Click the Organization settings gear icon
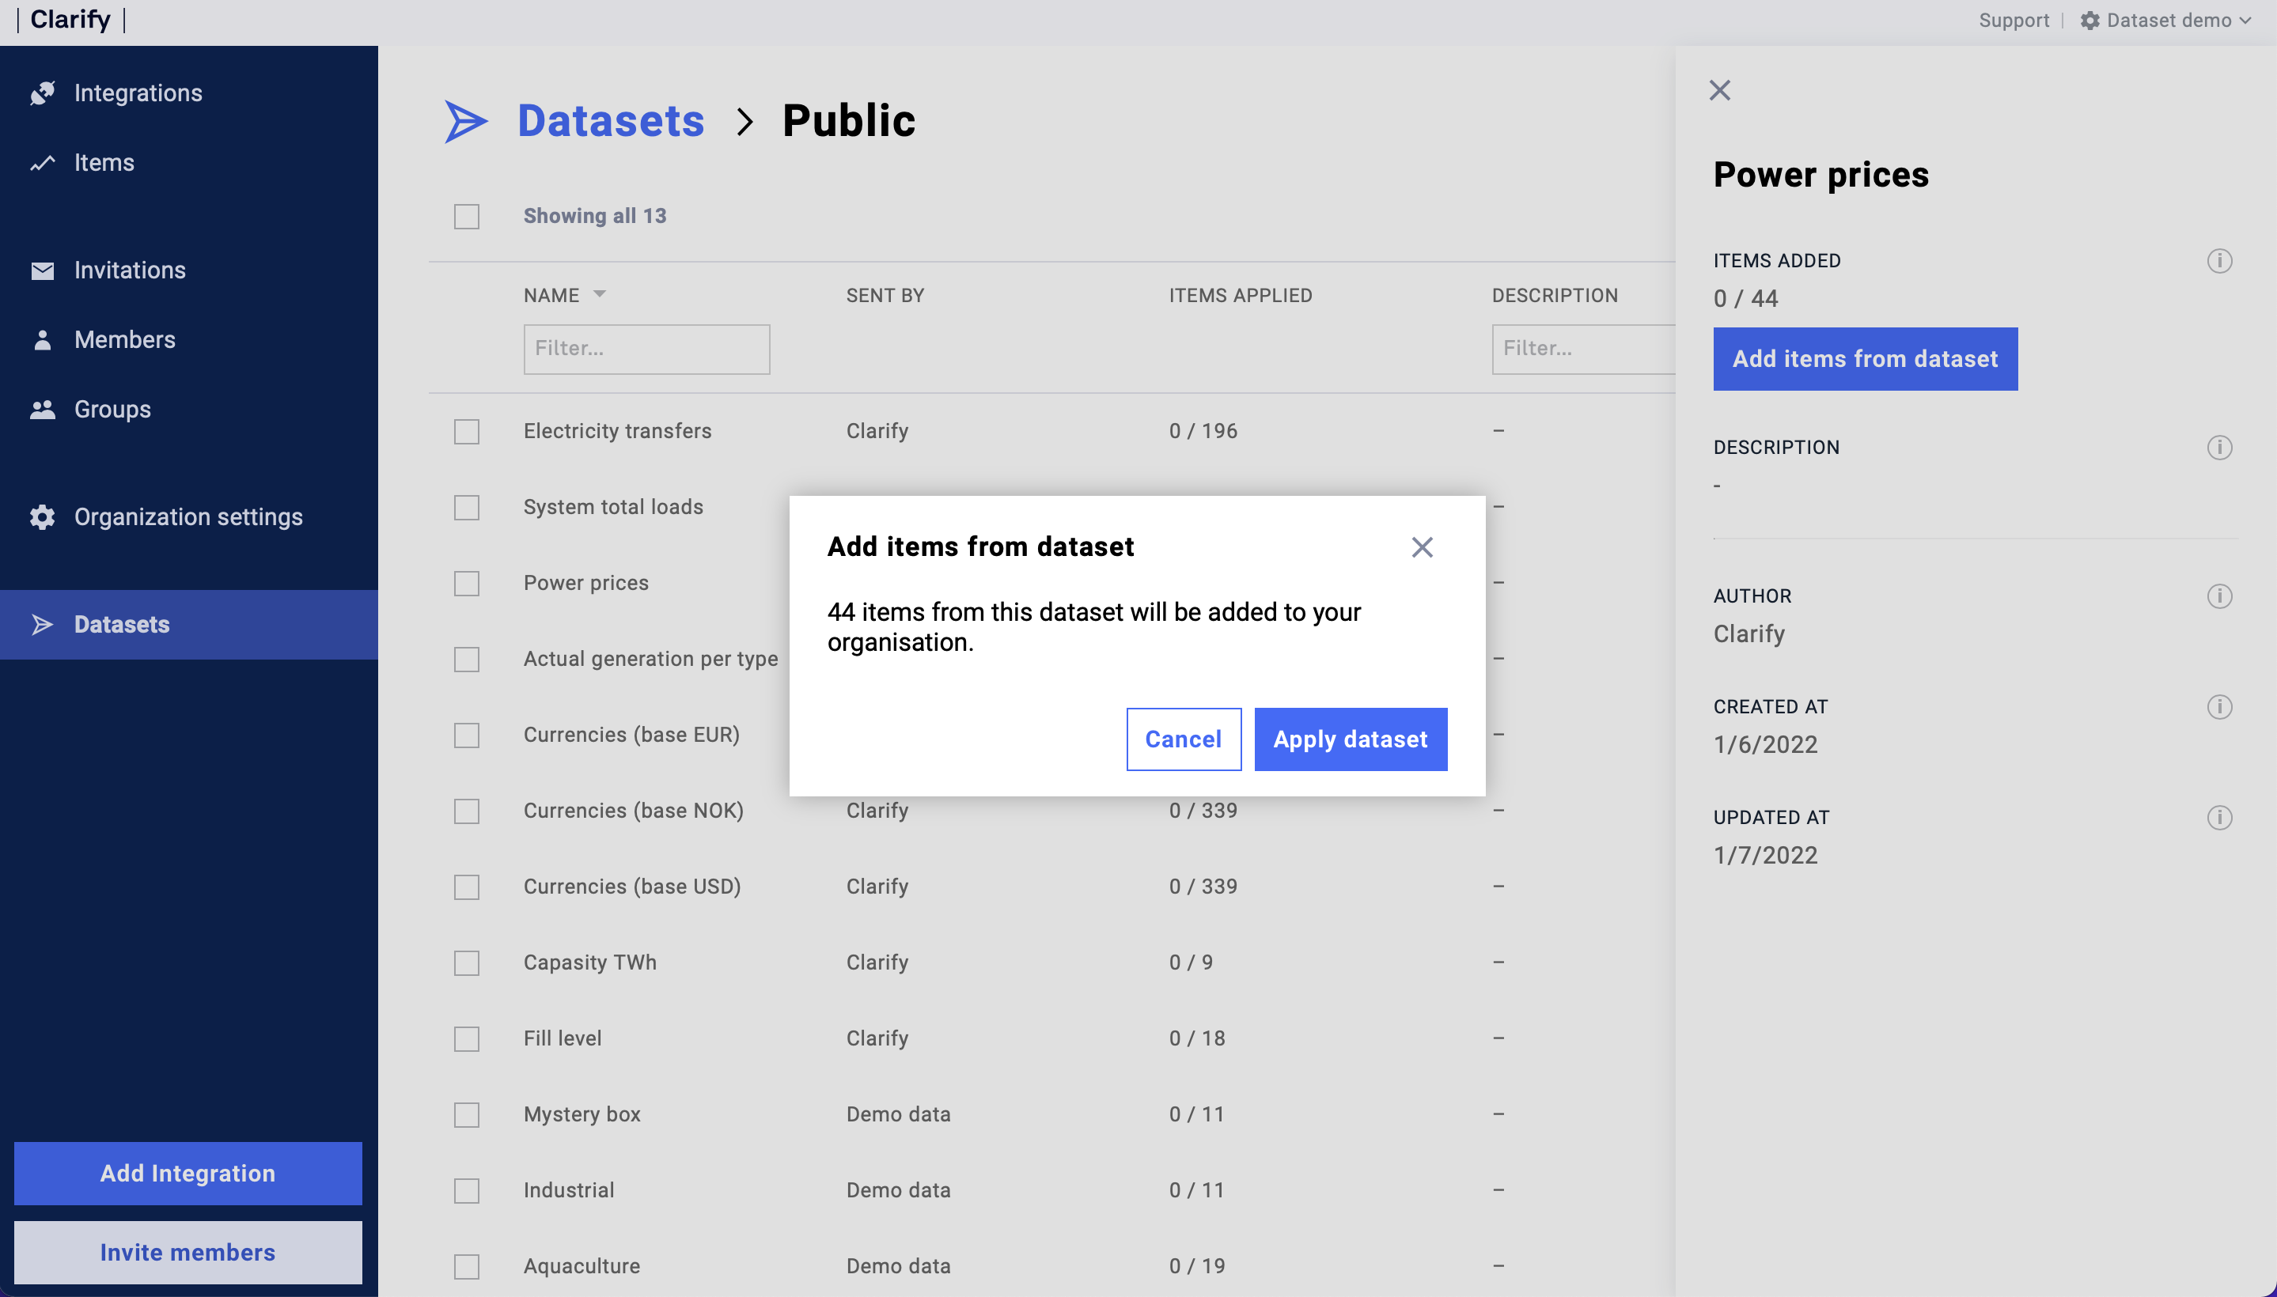The width and height of the screenshot is (2277, 1297). point(42,516)
